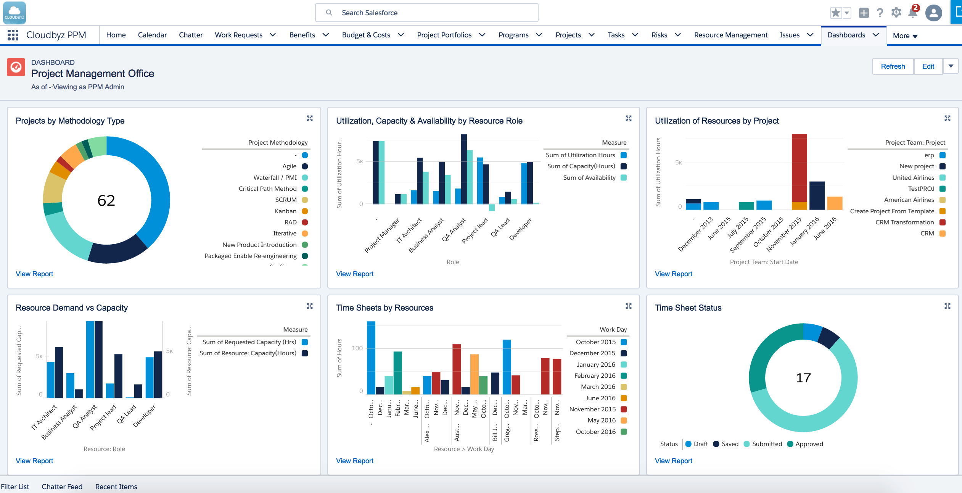The width and height of the screenshot is (962, 493).
Task: Open the Budget & Costs dropdown chevron
Action: click(x=401, y=35)
